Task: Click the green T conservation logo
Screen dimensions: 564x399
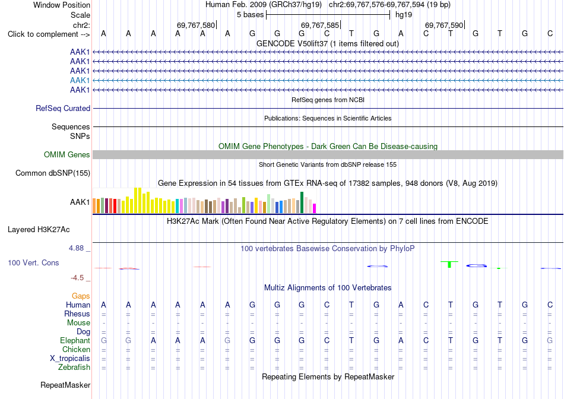Action: [x=449, y=264]
